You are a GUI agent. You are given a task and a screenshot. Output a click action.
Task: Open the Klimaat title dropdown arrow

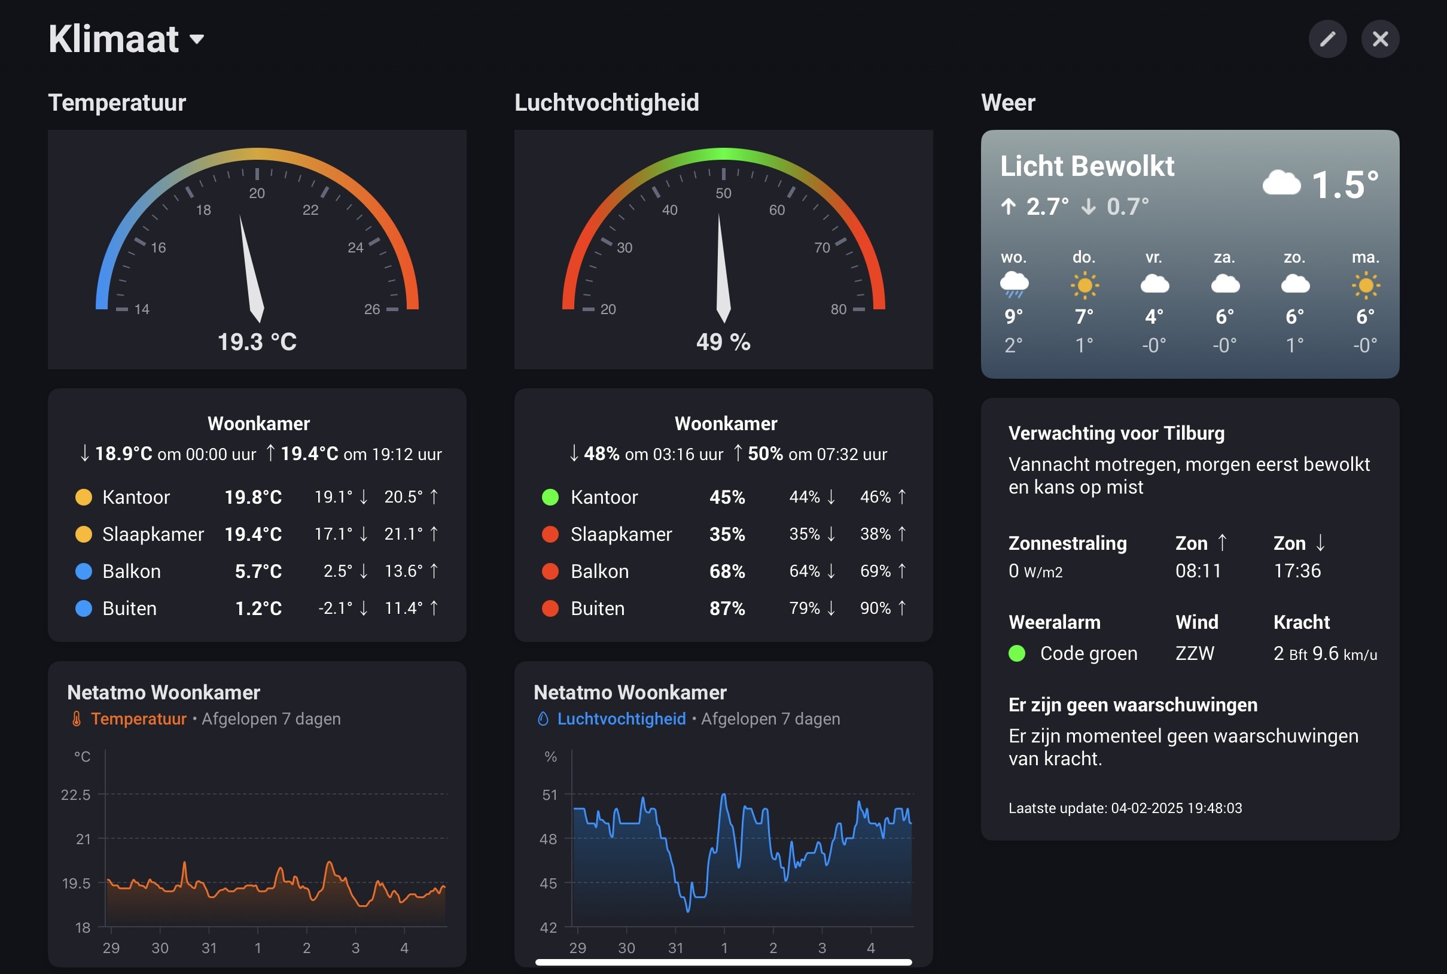coord(197,39)
